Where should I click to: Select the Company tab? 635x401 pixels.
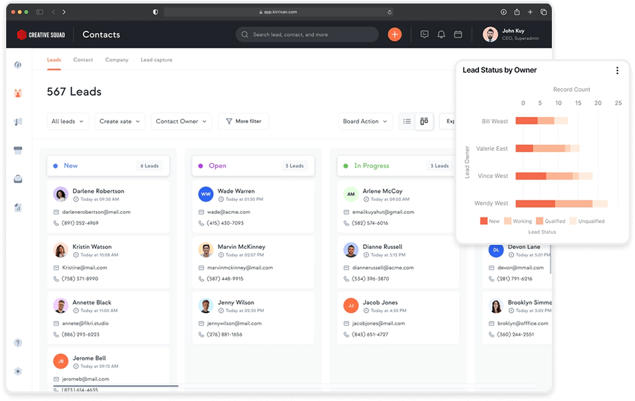point(117,60)
